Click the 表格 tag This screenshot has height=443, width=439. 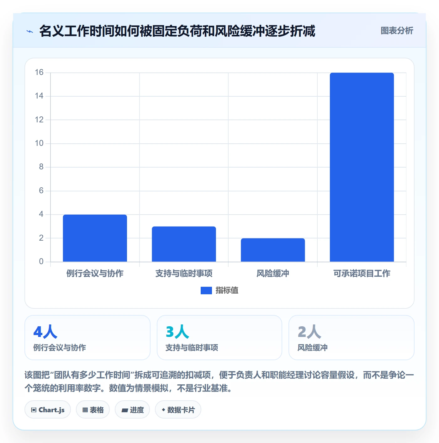(93, 410)
